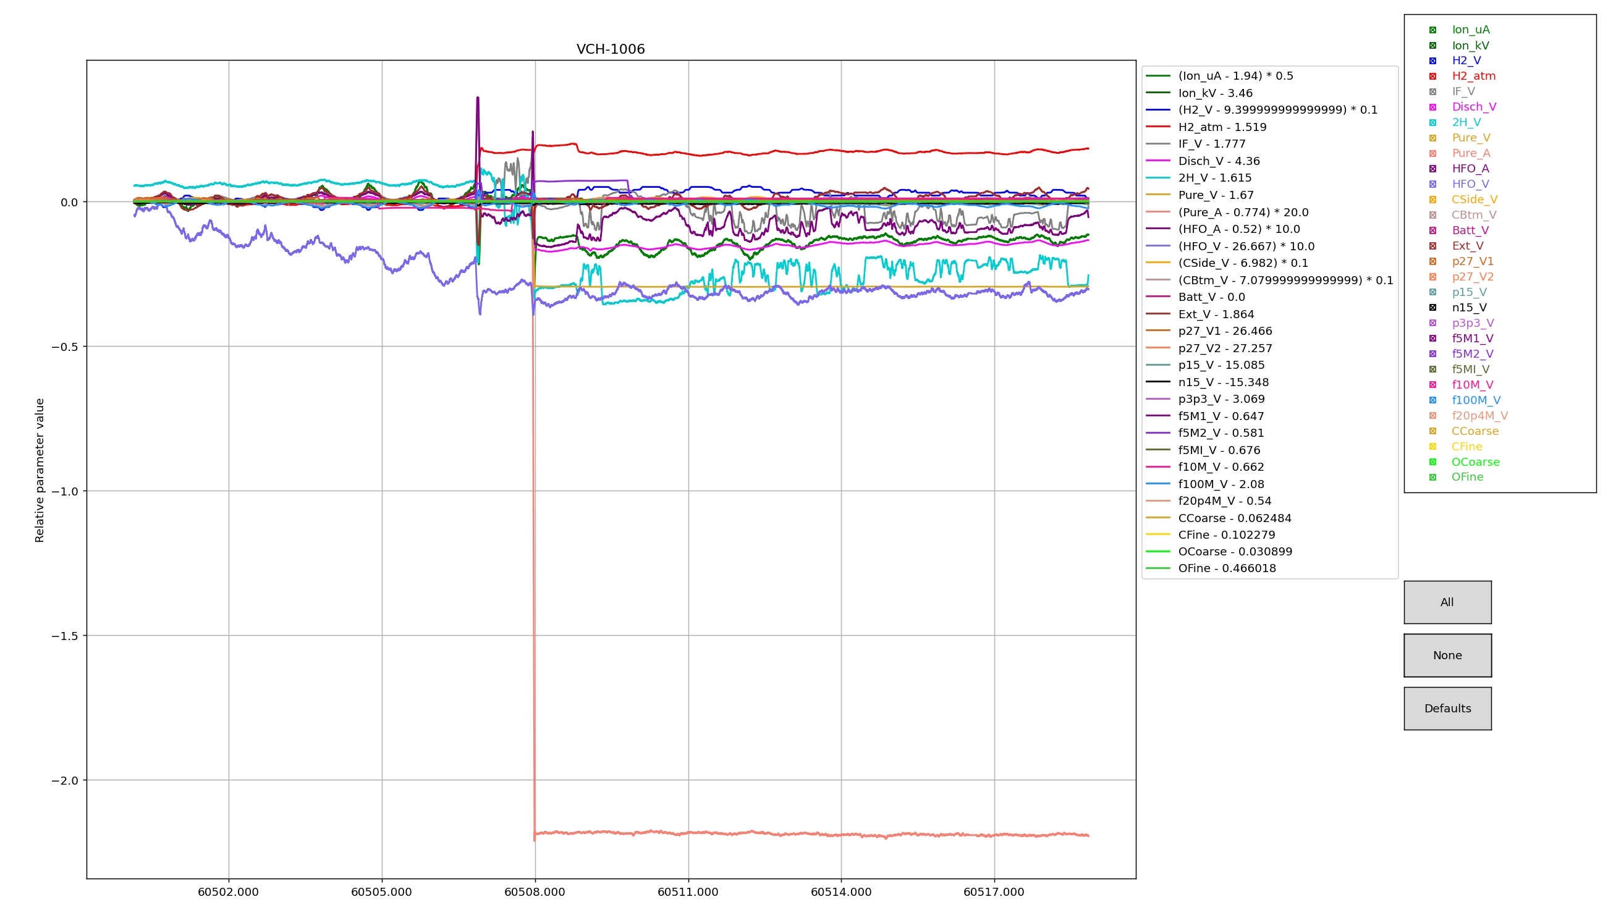
Task: Toggle the Pure_V checkbox
Action: (1432, 138)
